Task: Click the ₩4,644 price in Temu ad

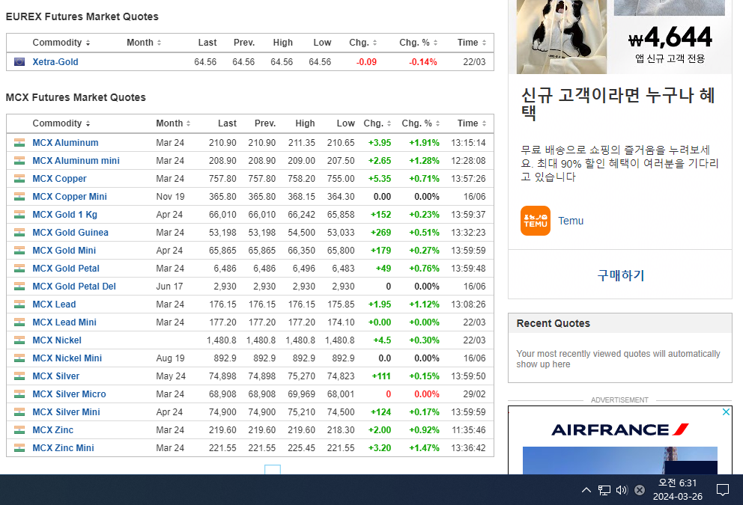Action: (x=670, y=37)
